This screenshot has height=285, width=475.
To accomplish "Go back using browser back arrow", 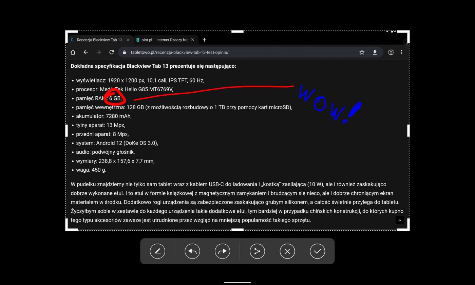I will pyautogui.click(x=86, y=52).
